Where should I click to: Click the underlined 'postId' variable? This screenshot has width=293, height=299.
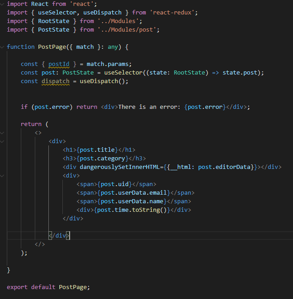pos(59,64)
